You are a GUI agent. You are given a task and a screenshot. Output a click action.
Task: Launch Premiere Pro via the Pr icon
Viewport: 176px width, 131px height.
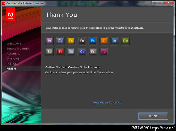[x=49, y=41]
